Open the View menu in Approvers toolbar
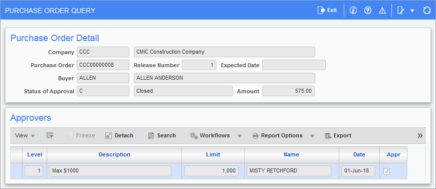The height and width of the screenshot is (189, 436). point(25,135)
